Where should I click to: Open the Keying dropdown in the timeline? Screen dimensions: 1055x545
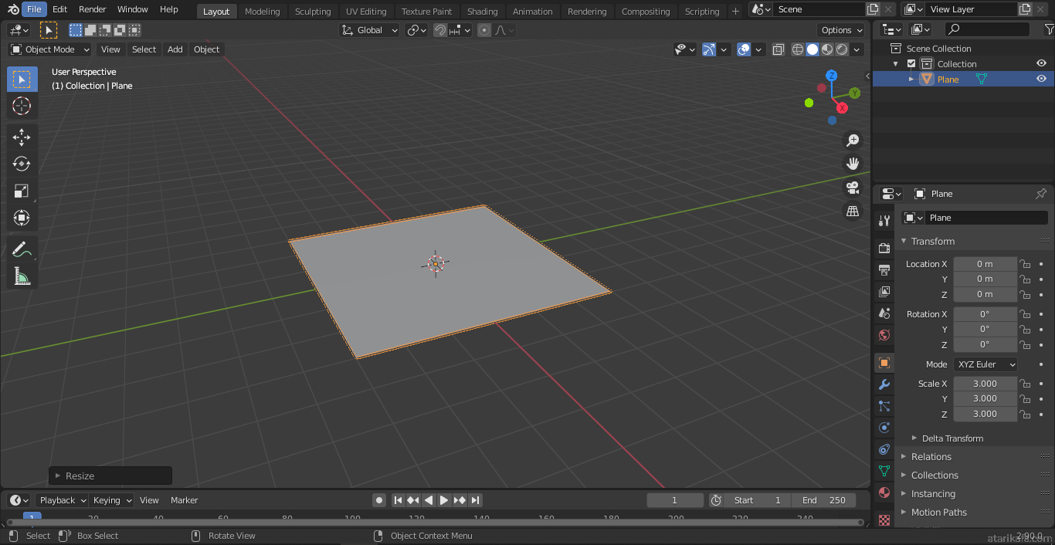tap(113, 500)
